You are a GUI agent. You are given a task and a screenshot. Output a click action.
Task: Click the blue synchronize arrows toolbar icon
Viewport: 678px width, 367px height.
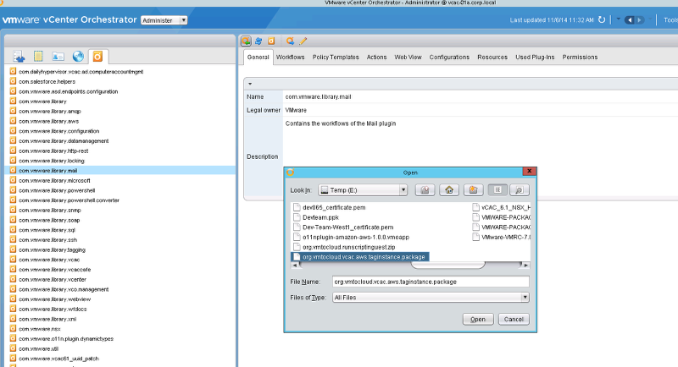[x=258, y=41]
